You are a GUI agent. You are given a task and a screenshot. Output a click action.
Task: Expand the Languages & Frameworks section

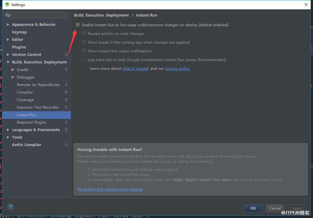(x=8, y=130)
